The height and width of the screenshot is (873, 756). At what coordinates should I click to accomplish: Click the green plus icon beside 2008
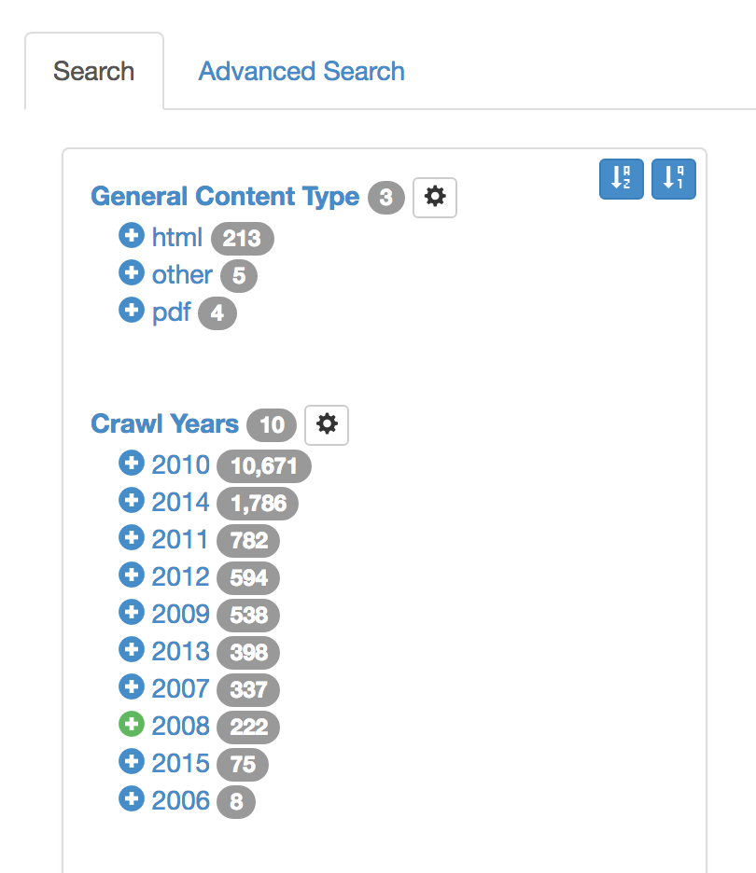coord(132,724)
